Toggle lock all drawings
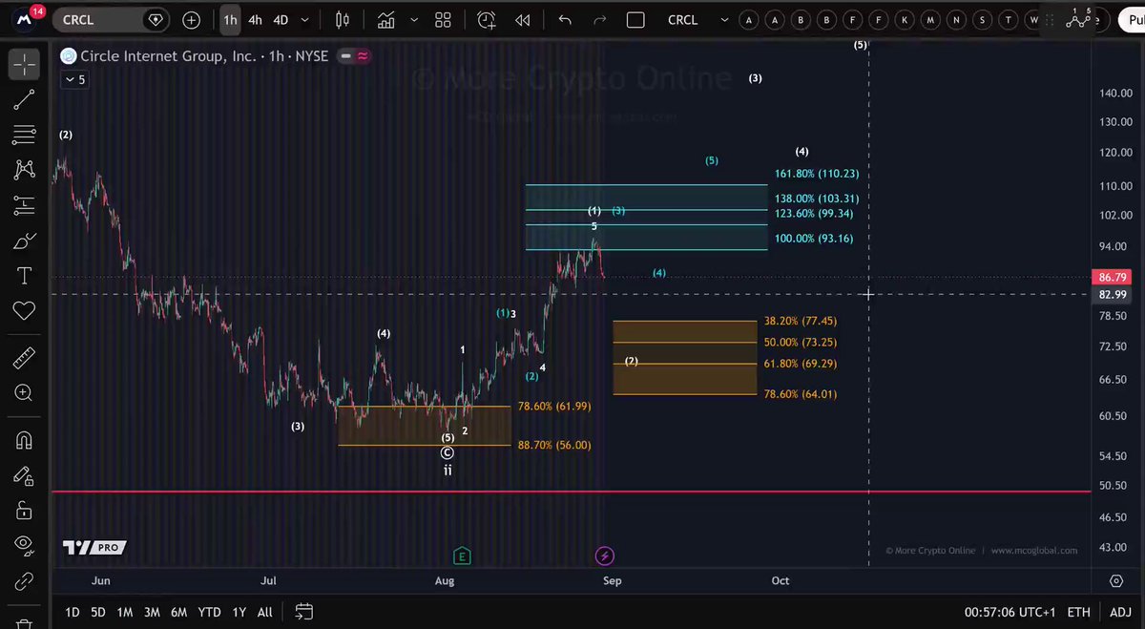 (x=24, y=511)
